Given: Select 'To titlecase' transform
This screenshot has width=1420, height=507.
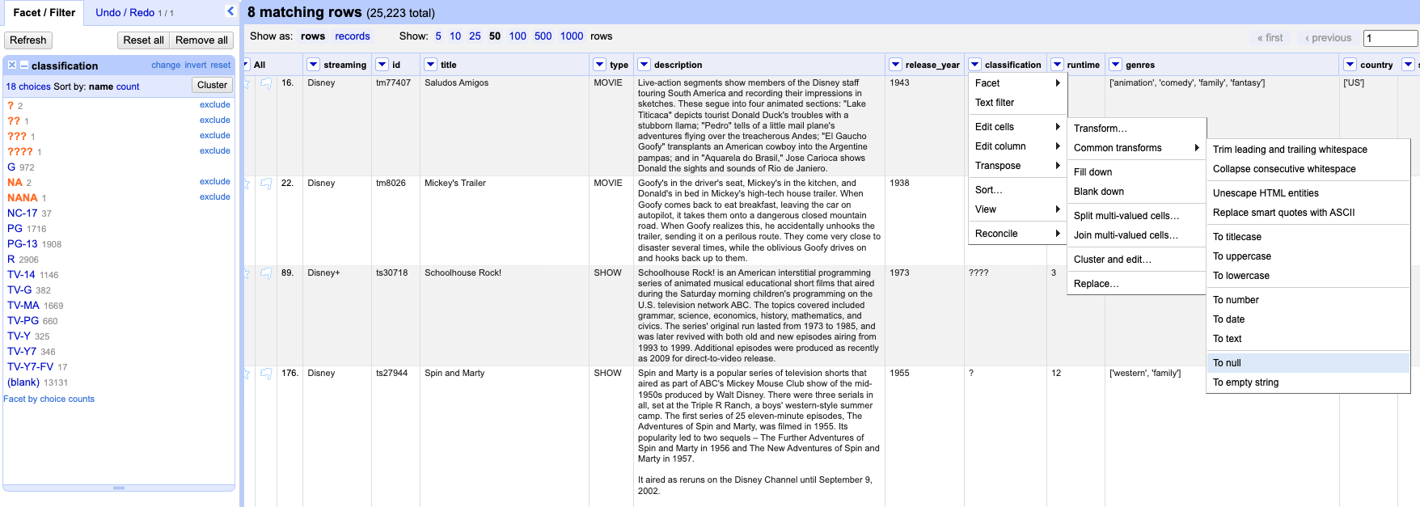Looking at the screenshot, I should click(1308, 237).
